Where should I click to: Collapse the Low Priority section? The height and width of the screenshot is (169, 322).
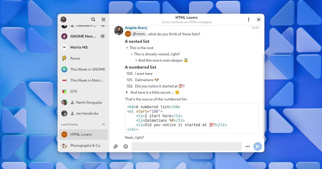(103, 124)
